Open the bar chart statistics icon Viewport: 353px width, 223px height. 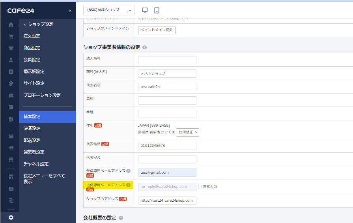[x=11, y=107]
